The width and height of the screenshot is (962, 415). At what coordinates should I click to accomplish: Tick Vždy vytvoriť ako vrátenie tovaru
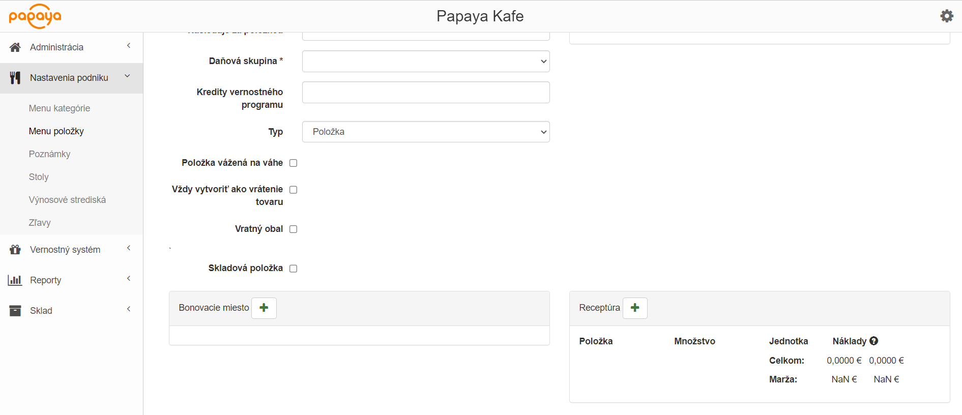[x=293, y=190]
